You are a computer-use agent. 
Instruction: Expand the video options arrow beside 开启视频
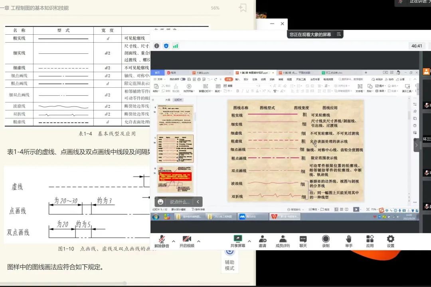[199, 241]
